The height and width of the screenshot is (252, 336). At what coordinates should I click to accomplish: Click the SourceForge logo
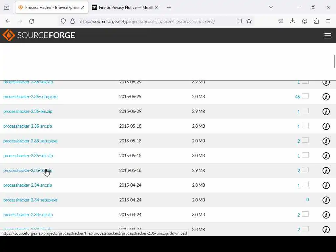click(39, 35)
